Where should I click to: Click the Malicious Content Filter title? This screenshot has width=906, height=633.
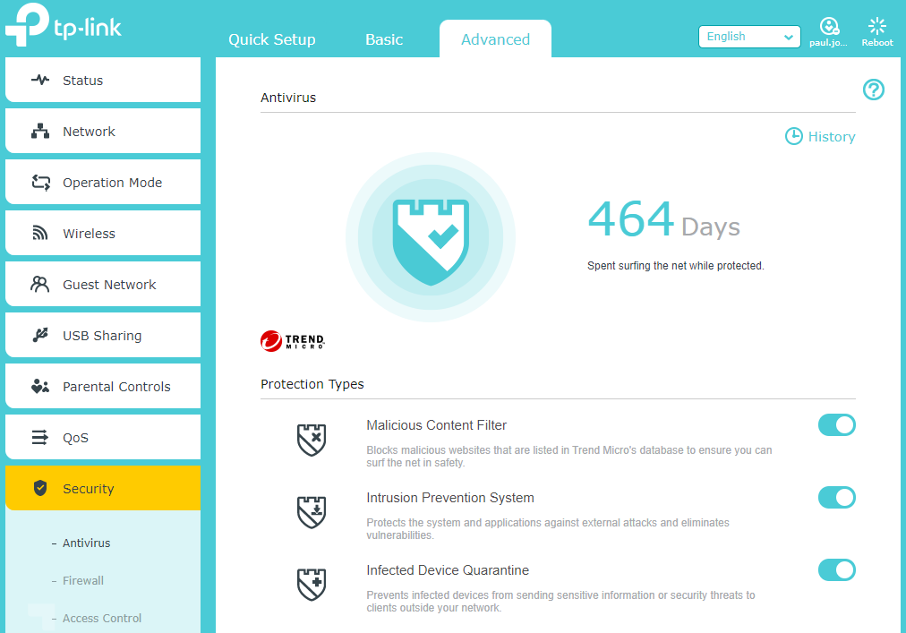(436, 425)
